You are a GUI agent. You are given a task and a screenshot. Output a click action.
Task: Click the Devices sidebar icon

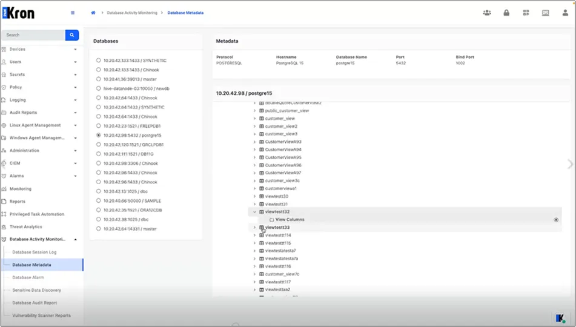4,49
